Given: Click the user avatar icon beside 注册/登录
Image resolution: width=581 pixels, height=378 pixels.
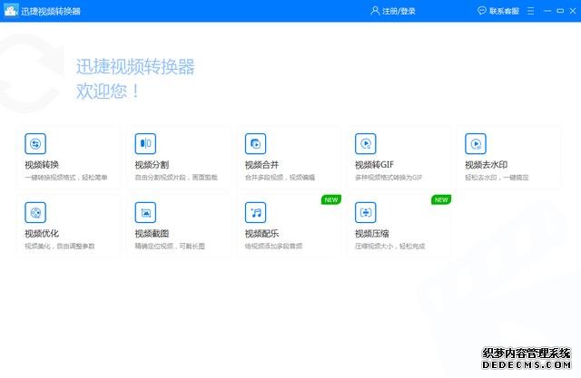Looking at the screenshot, I should [375, 11].
